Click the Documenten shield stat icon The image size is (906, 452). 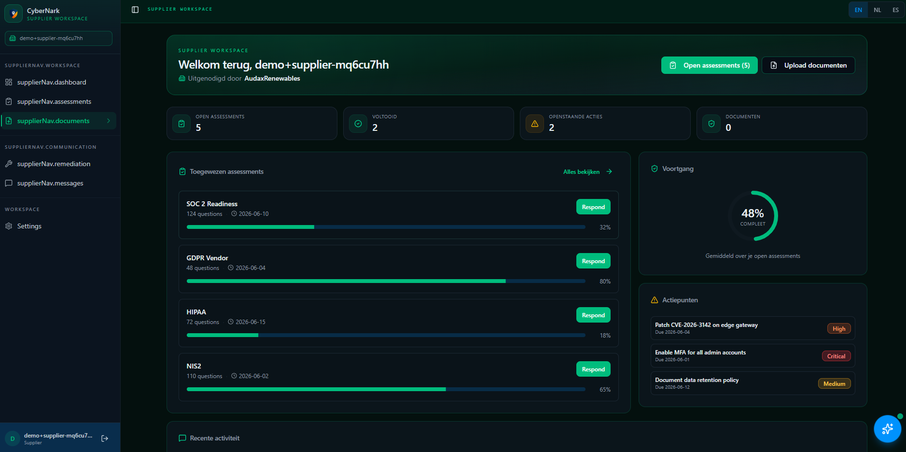pos(711,124)
